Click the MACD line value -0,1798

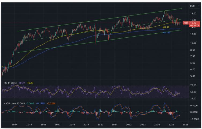tap(40, 103)
